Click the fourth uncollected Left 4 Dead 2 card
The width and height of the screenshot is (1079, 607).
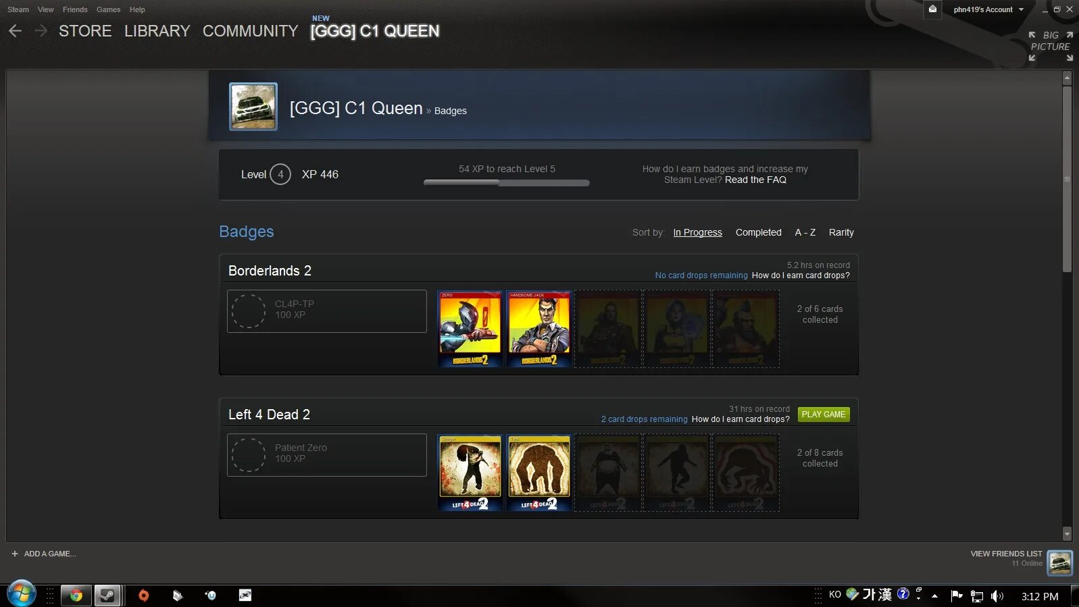[677, 473]
